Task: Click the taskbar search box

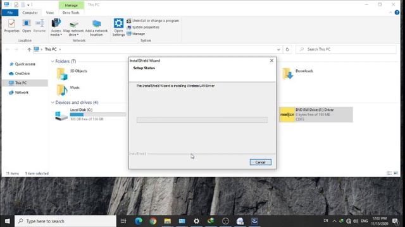Action: pos(65,221)
